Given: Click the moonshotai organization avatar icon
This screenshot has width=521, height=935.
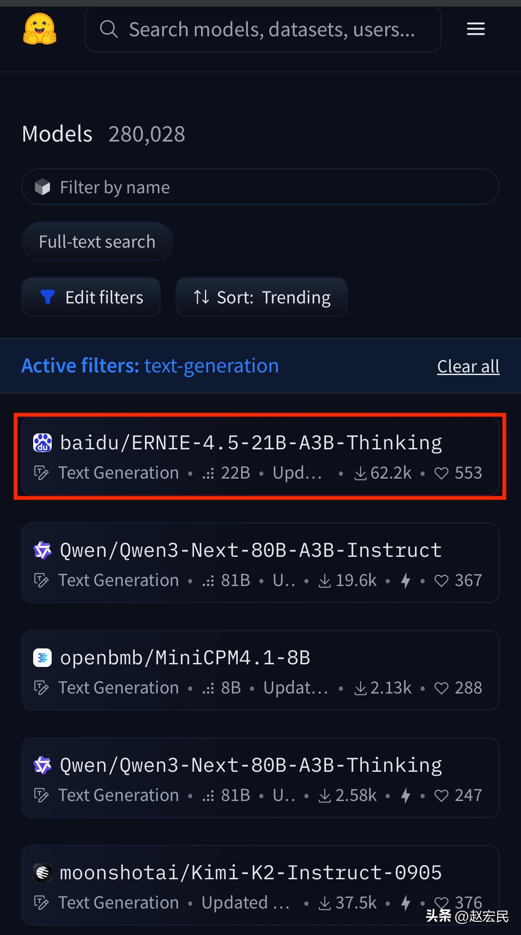Looking at the screenshot, I should (x=42, y=873).
